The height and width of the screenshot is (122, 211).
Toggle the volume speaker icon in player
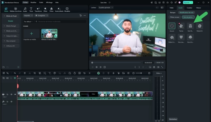coord(158,67)
